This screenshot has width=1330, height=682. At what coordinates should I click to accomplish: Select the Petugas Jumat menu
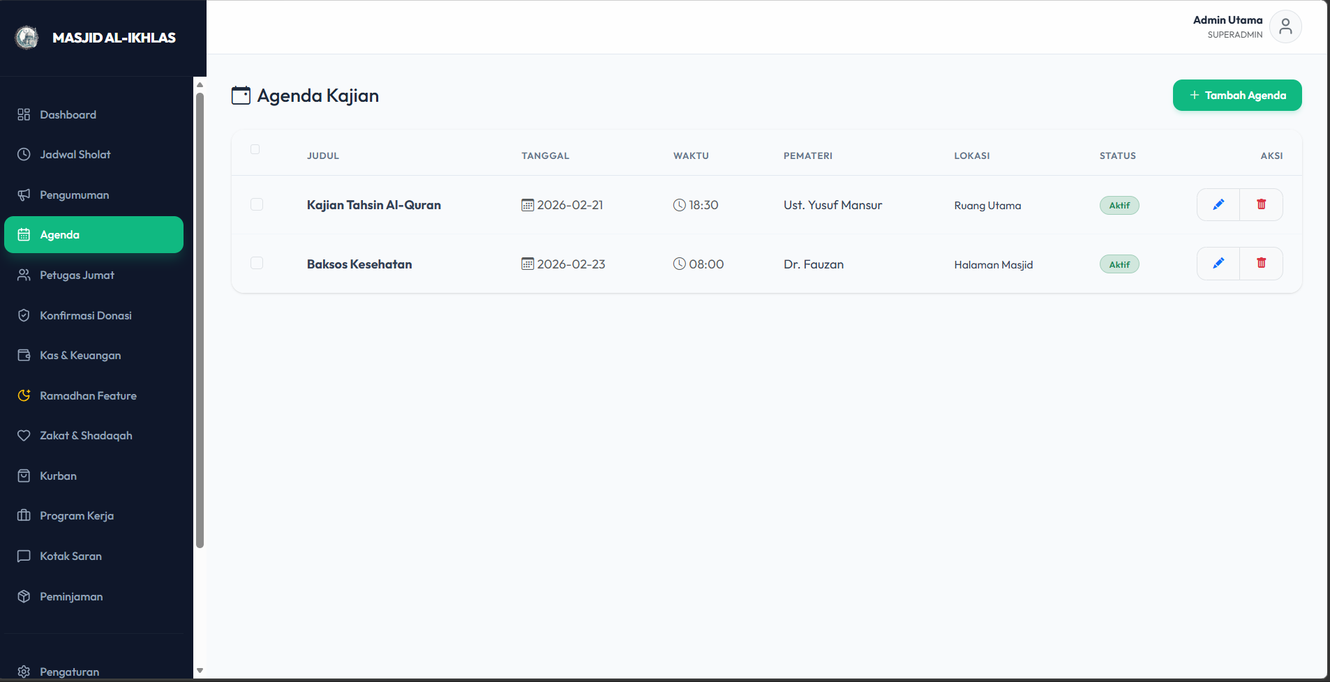pyautogui.click(x=94, y=275)
